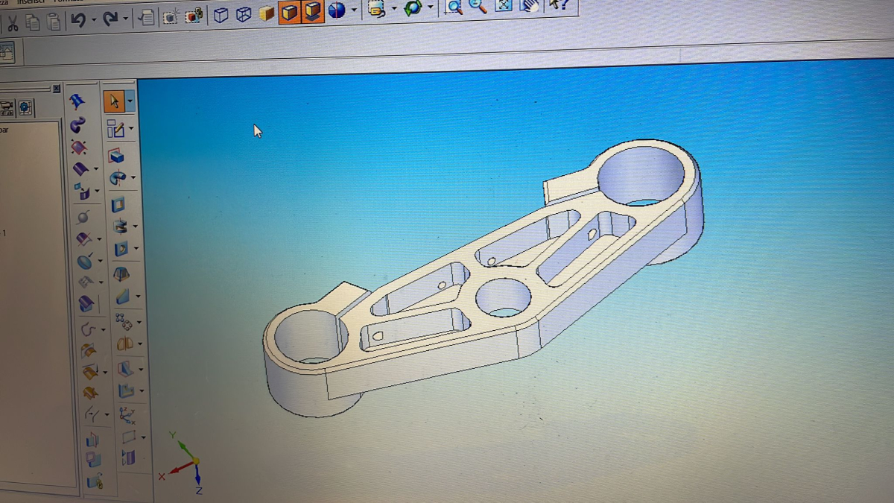Open the sphere color/render style tool
The image size is (894, 503).
coord(337,10)
